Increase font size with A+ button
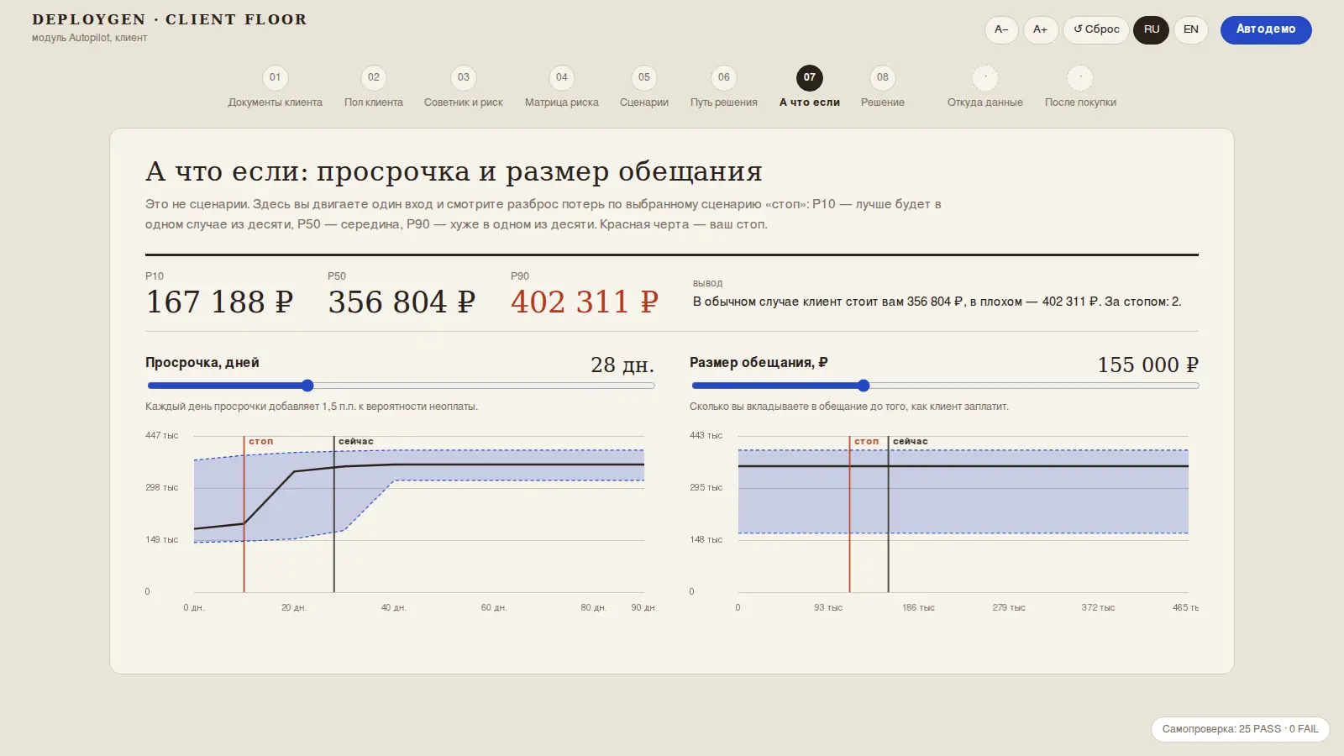 pyautogui.click(x=1040, y=29)
